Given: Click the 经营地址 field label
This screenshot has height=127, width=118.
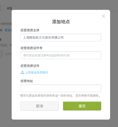Looking at the screenshot, I should 27,81.
